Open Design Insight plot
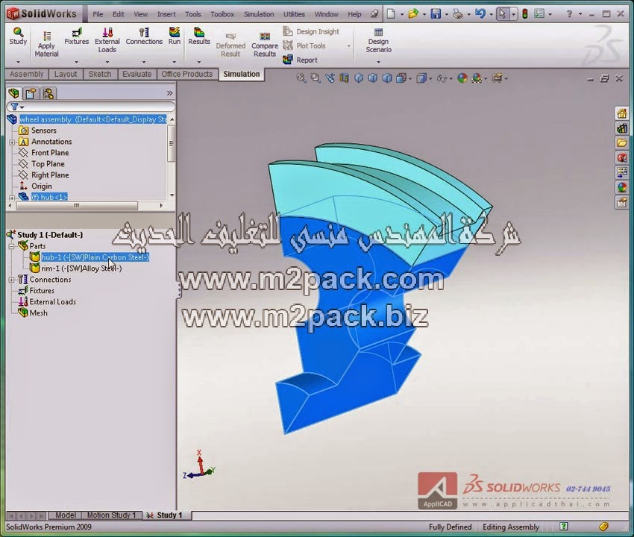The width and height of the screenshot is (634, 537). [311, 31]
